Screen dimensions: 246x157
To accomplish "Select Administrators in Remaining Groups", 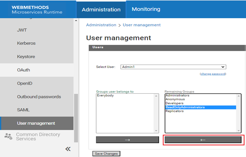I will pos(177,95).
